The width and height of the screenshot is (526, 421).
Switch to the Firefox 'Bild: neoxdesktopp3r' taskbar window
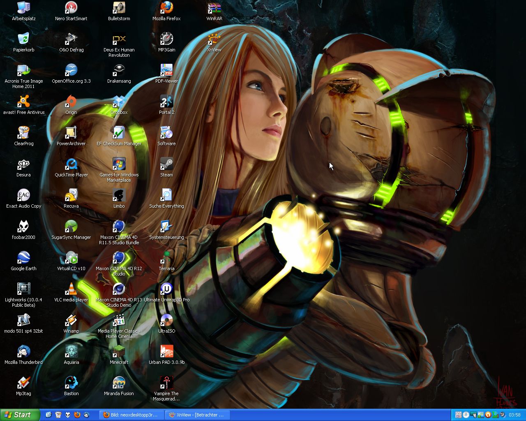[132, 415]
